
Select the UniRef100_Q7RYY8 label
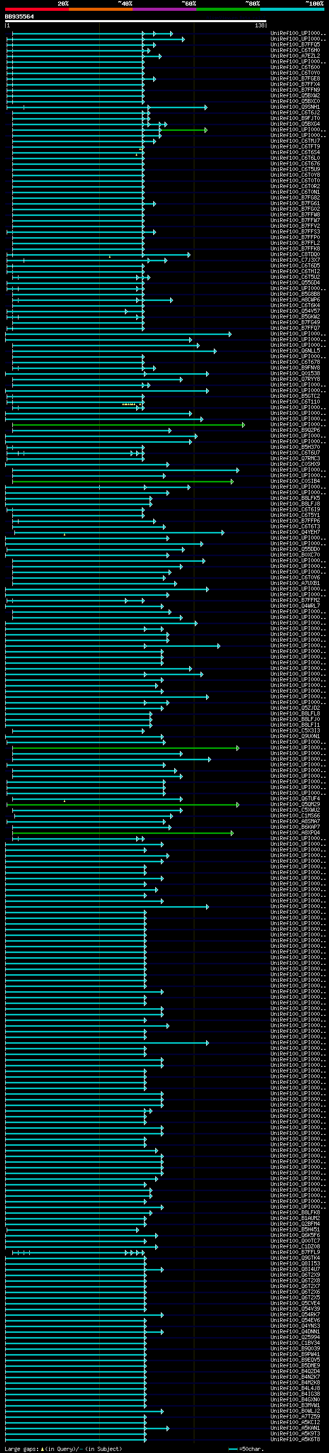click(295, 379)
